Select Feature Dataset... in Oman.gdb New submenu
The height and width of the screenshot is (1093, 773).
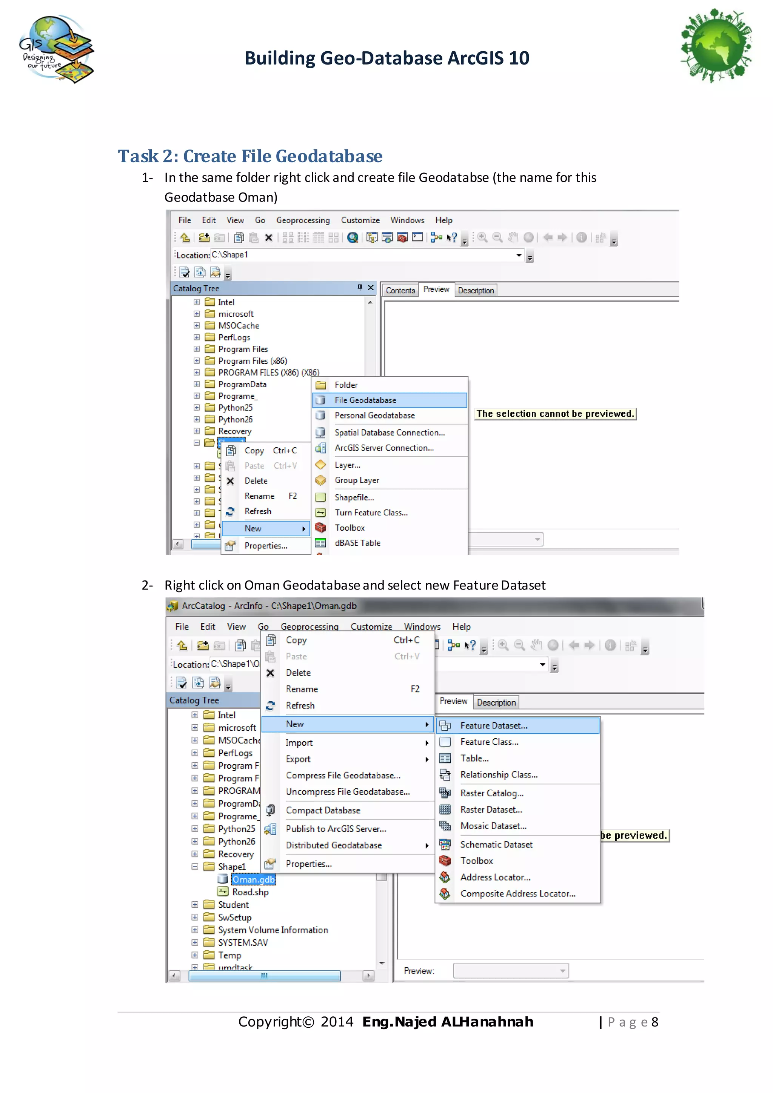518,725
